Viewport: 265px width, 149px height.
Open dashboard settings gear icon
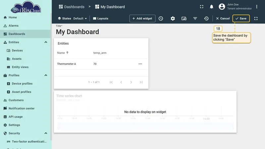tap(173, 19)
